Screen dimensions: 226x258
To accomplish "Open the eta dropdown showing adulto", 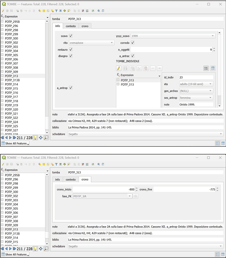I will click(x=196, y=84).
